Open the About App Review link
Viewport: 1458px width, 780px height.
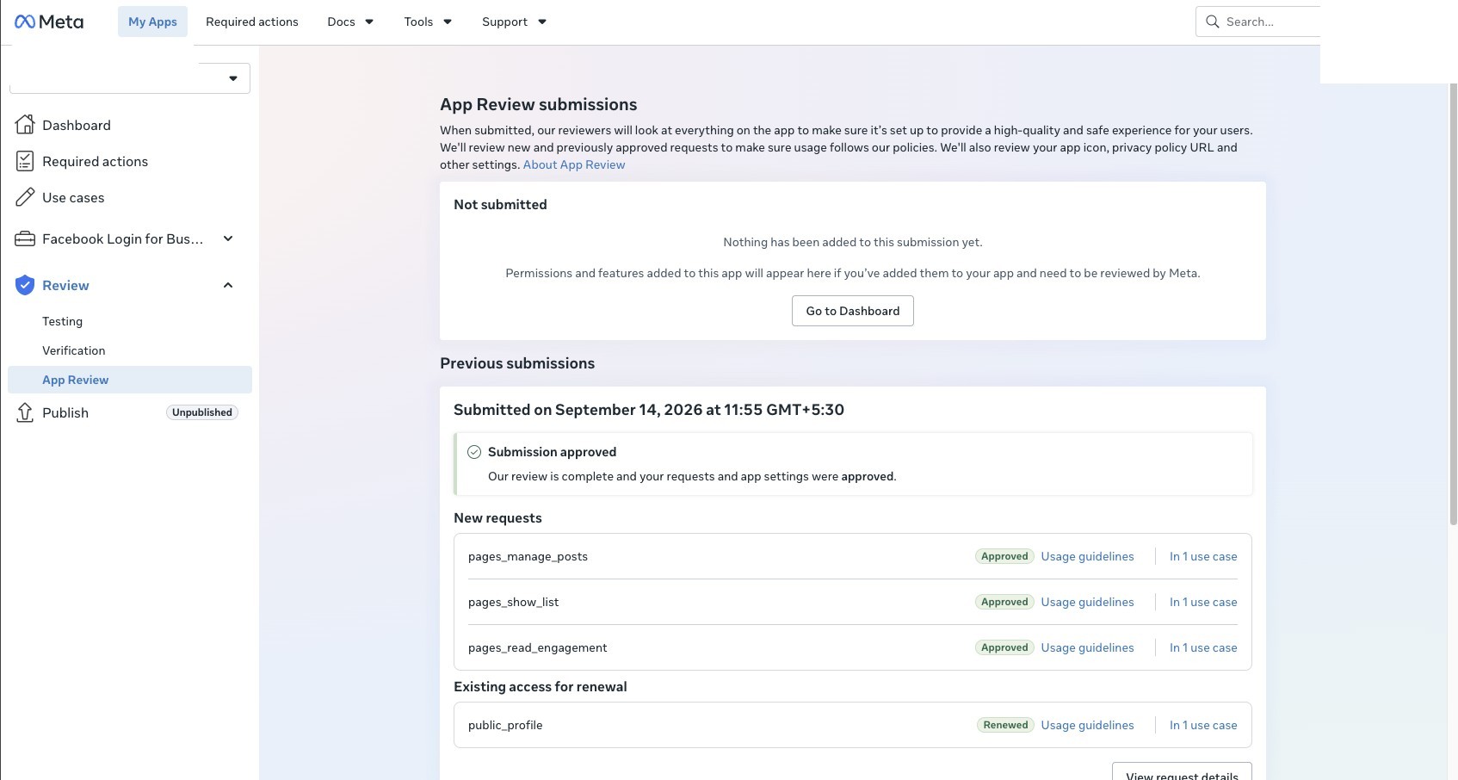click(x=574, y=164)
